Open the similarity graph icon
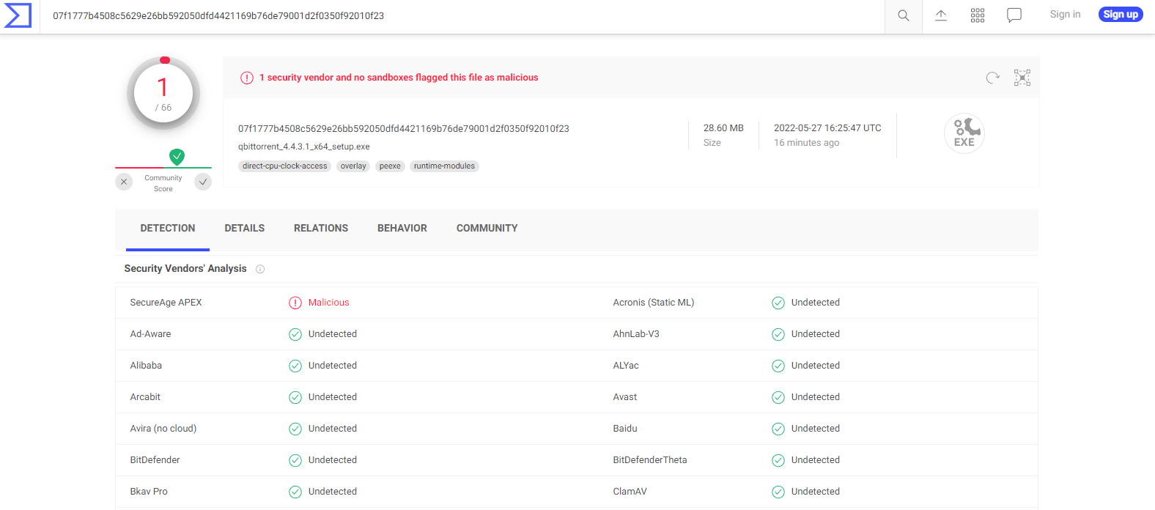 tap(1022, 78)
